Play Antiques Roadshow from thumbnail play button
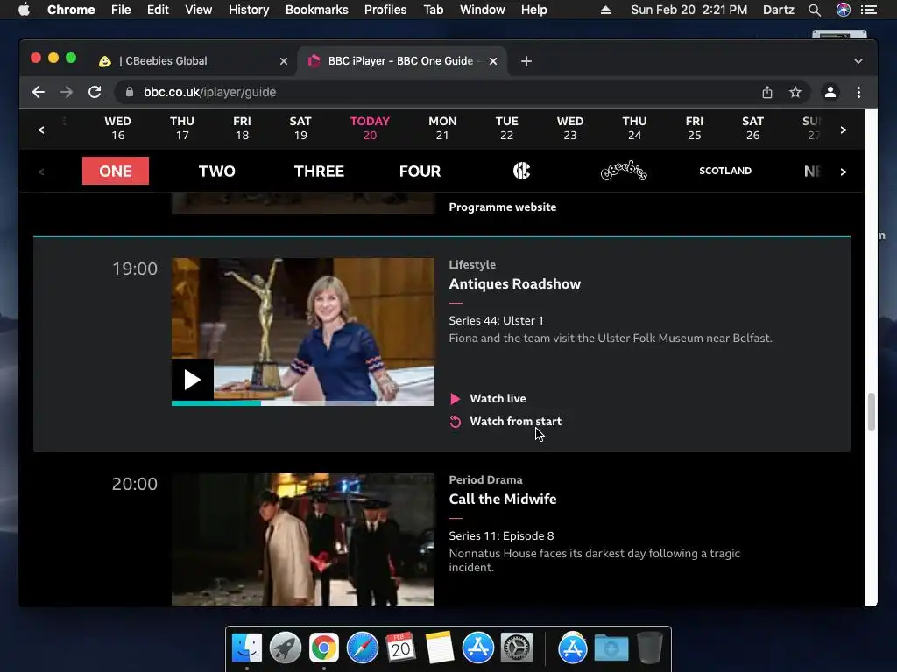 pos(192,380)
